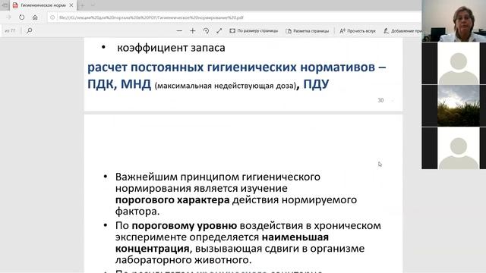The width and height of the screenshot is (486, 273).
Task: Click the bullet text 'коэффициент запаса'
Action: tap(171, 48)
